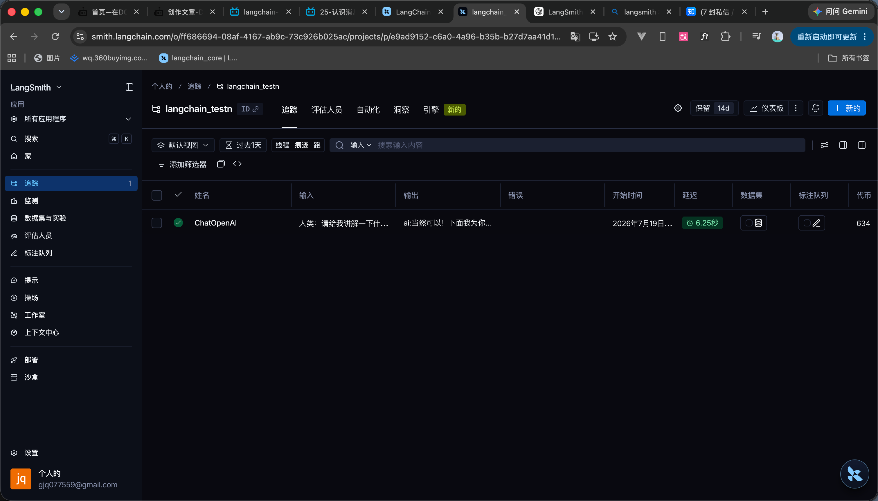Expand the LangSmith workspace dropdown
878x501 pixels.
pyautogui.click(x=36, y=87)
